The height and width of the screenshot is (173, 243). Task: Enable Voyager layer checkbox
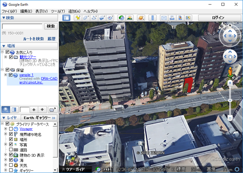(11, 129)
